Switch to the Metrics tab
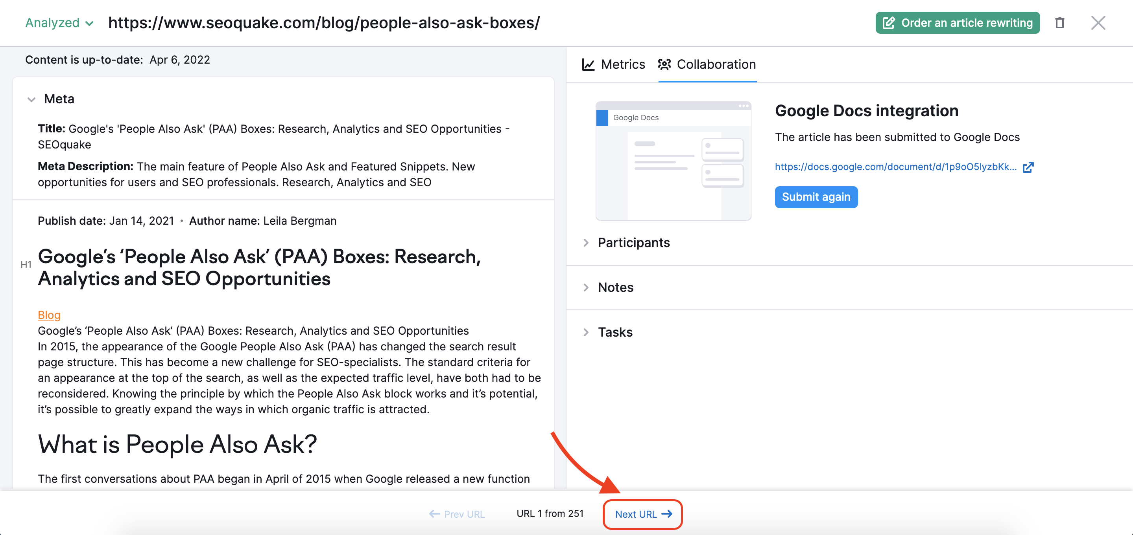 [x=614, y=64]
